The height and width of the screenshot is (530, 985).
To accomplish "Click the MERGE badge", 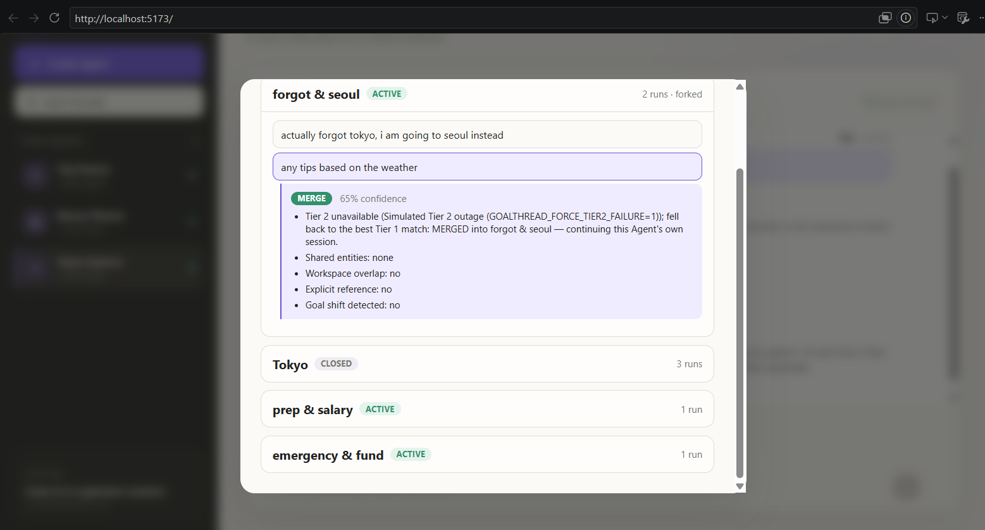I will tap(311, 198).
